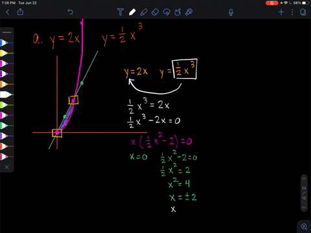Image resolution: width=311 pixels, height=233 pixels.
Task: Go back to the notes library
Action: point(8,12)
